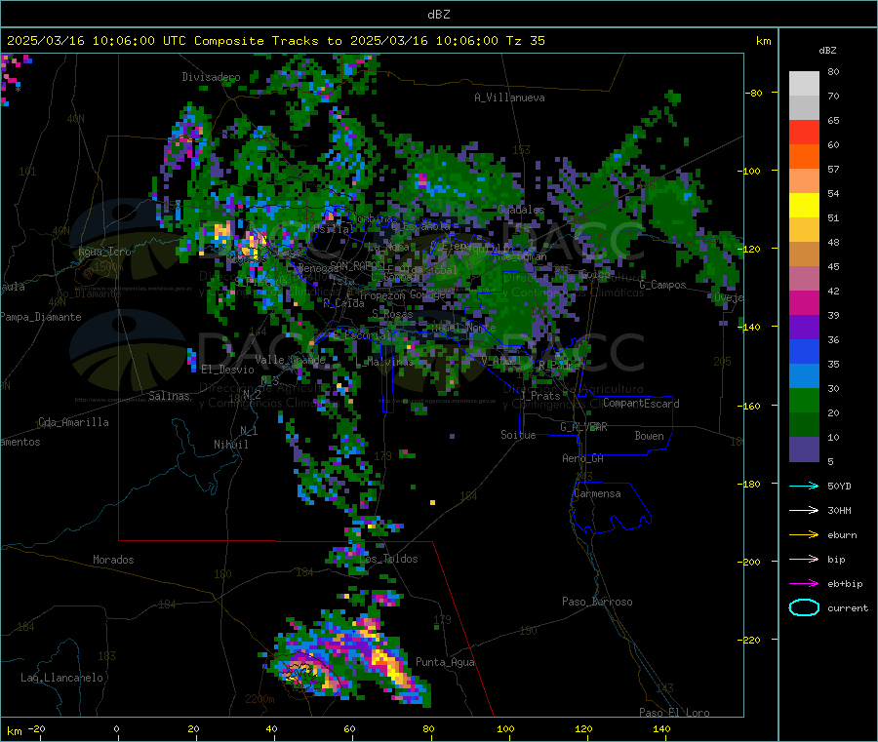
Task: Click the isolated yellow pixel south of 179
Action: click(x=433, y=502)
